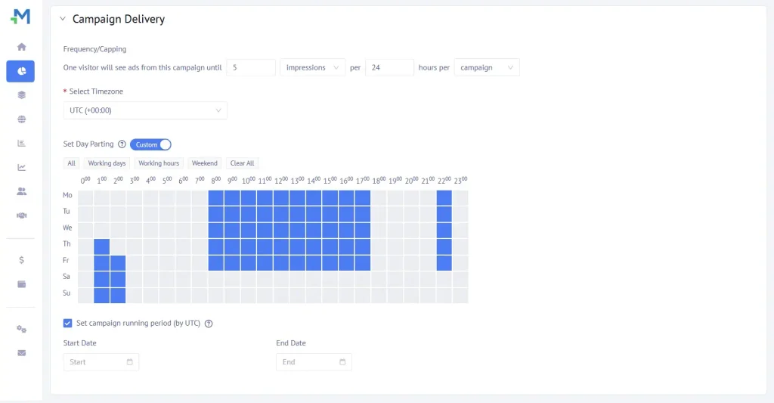The height and width of the screenshot is (403, 774).
Task: Deselect Friday 2:00 cell in the grid
Action: tap(118, 262)
